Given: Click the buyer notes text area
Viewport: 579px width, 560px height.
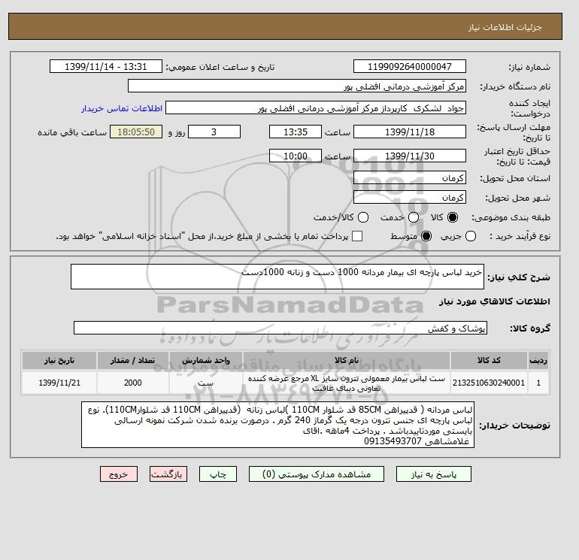Looking at the screenshot, I should 277,425.
